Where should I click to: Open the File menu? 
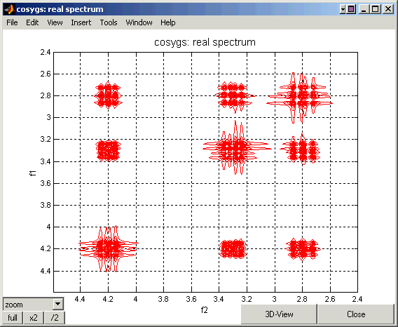coord(12,22)
